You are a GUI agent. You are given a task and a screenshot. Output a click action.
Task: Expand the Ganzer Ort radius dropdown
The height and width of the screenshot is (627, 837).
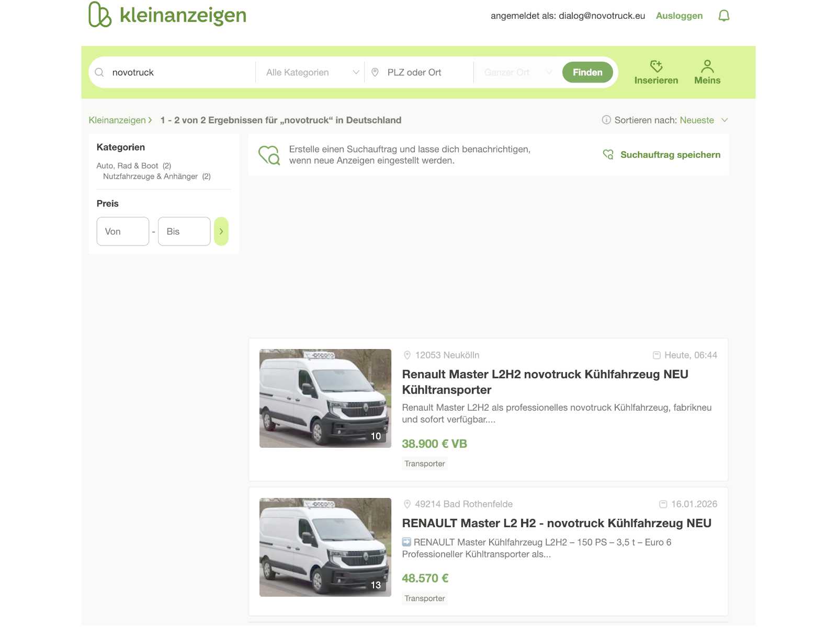(x=517, y=73)
